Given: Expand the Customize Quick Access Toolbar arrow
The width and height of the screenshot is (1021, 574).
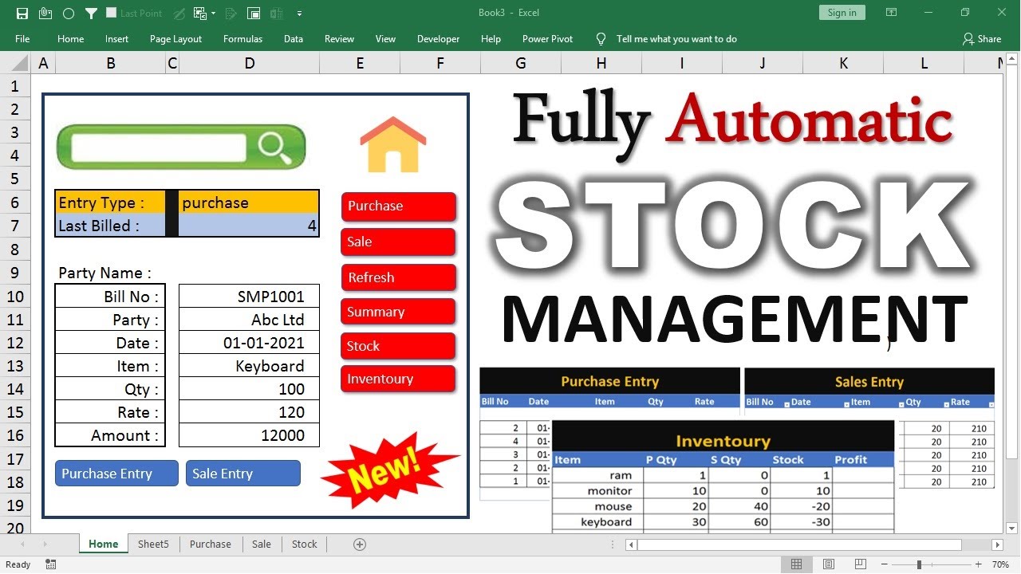Looking at the screenshot, I should [x=299, y=14].
